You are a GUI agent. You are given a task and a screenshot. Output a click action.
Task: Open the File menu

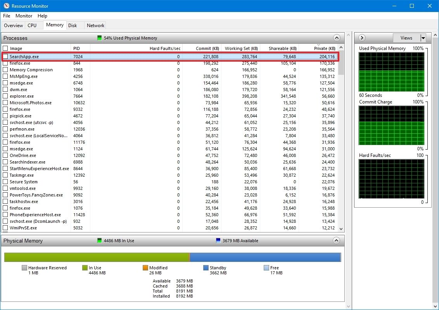(x=6, y=16)
